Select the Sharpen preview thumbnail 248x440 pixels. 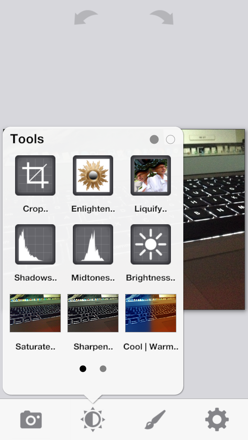click(93, 313)
